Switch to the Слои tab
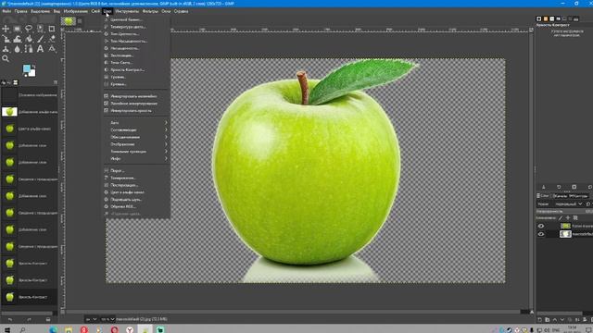 click(543, 196)
